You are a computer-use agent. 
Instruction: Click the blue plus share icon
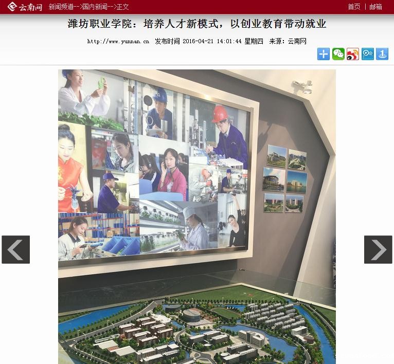pyautogui.click(x=324, y=54)
